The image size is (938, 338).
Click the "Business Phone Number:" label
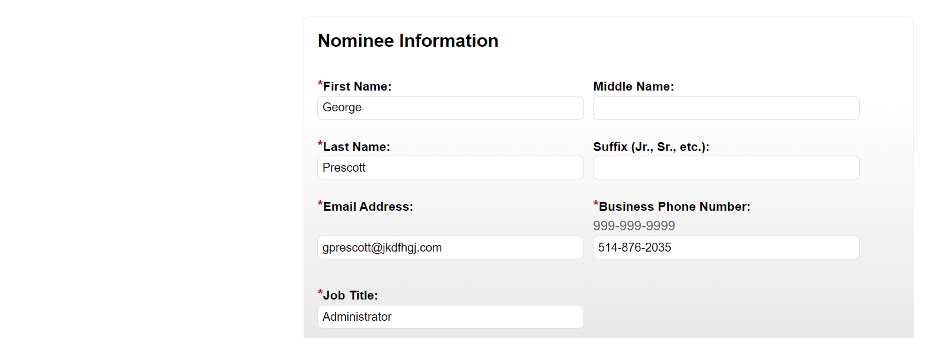click(674, 207)
